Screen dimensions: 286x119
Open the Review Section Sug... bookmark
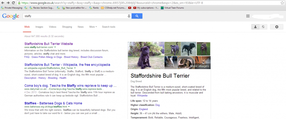(42, 8)
